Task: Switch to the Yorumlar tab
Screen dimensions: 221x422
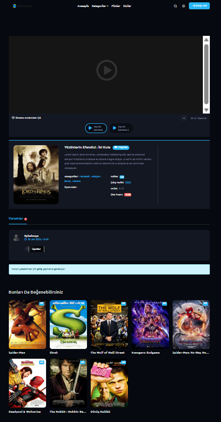Action: tap(18, 219)
